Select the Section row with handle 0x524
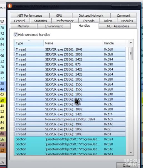The width and height of the screenshot is (143, 168). (x=70, y=139)
